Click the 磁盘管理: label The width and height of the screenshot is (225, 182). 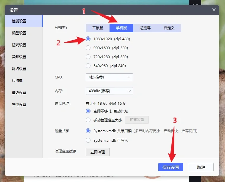62,104
